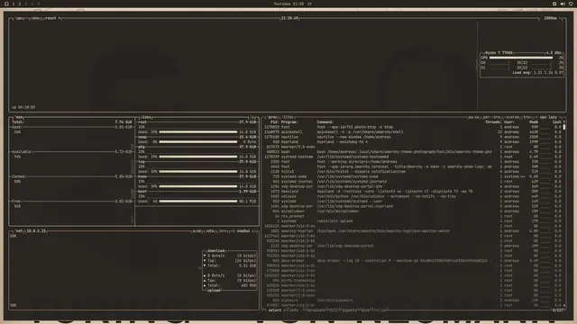Click zero to reset network totals

pyautogui.click(x=223, y=231)
